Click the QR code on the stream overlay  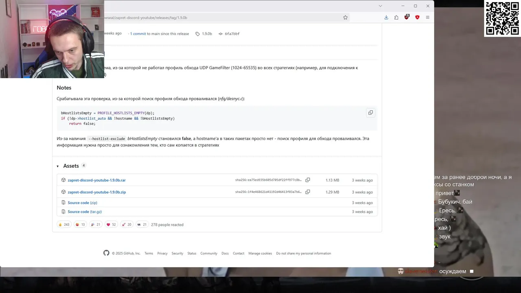coord(502,18)
